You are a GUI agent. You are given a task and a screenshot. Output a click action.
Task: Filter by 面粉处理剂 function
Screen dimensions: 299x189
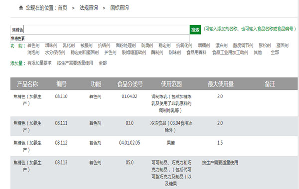point(126,45)
